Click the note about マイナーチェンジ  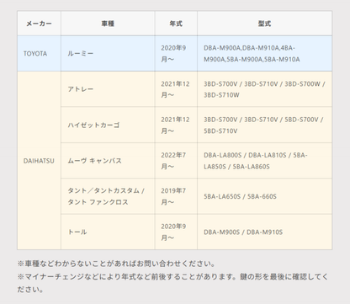coord(172,283)
